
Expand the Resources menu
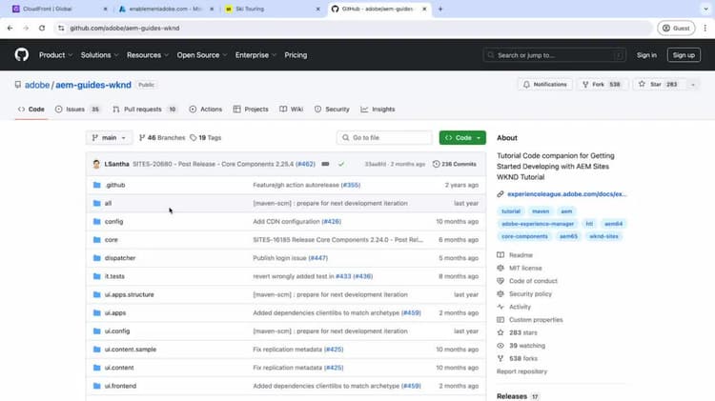pyautogui.click(x=148, y=54)
